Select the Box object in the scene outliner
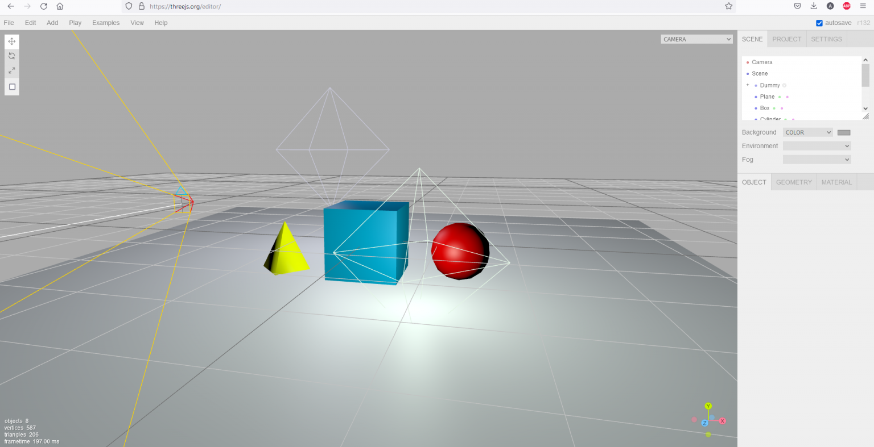 point(765,108)
